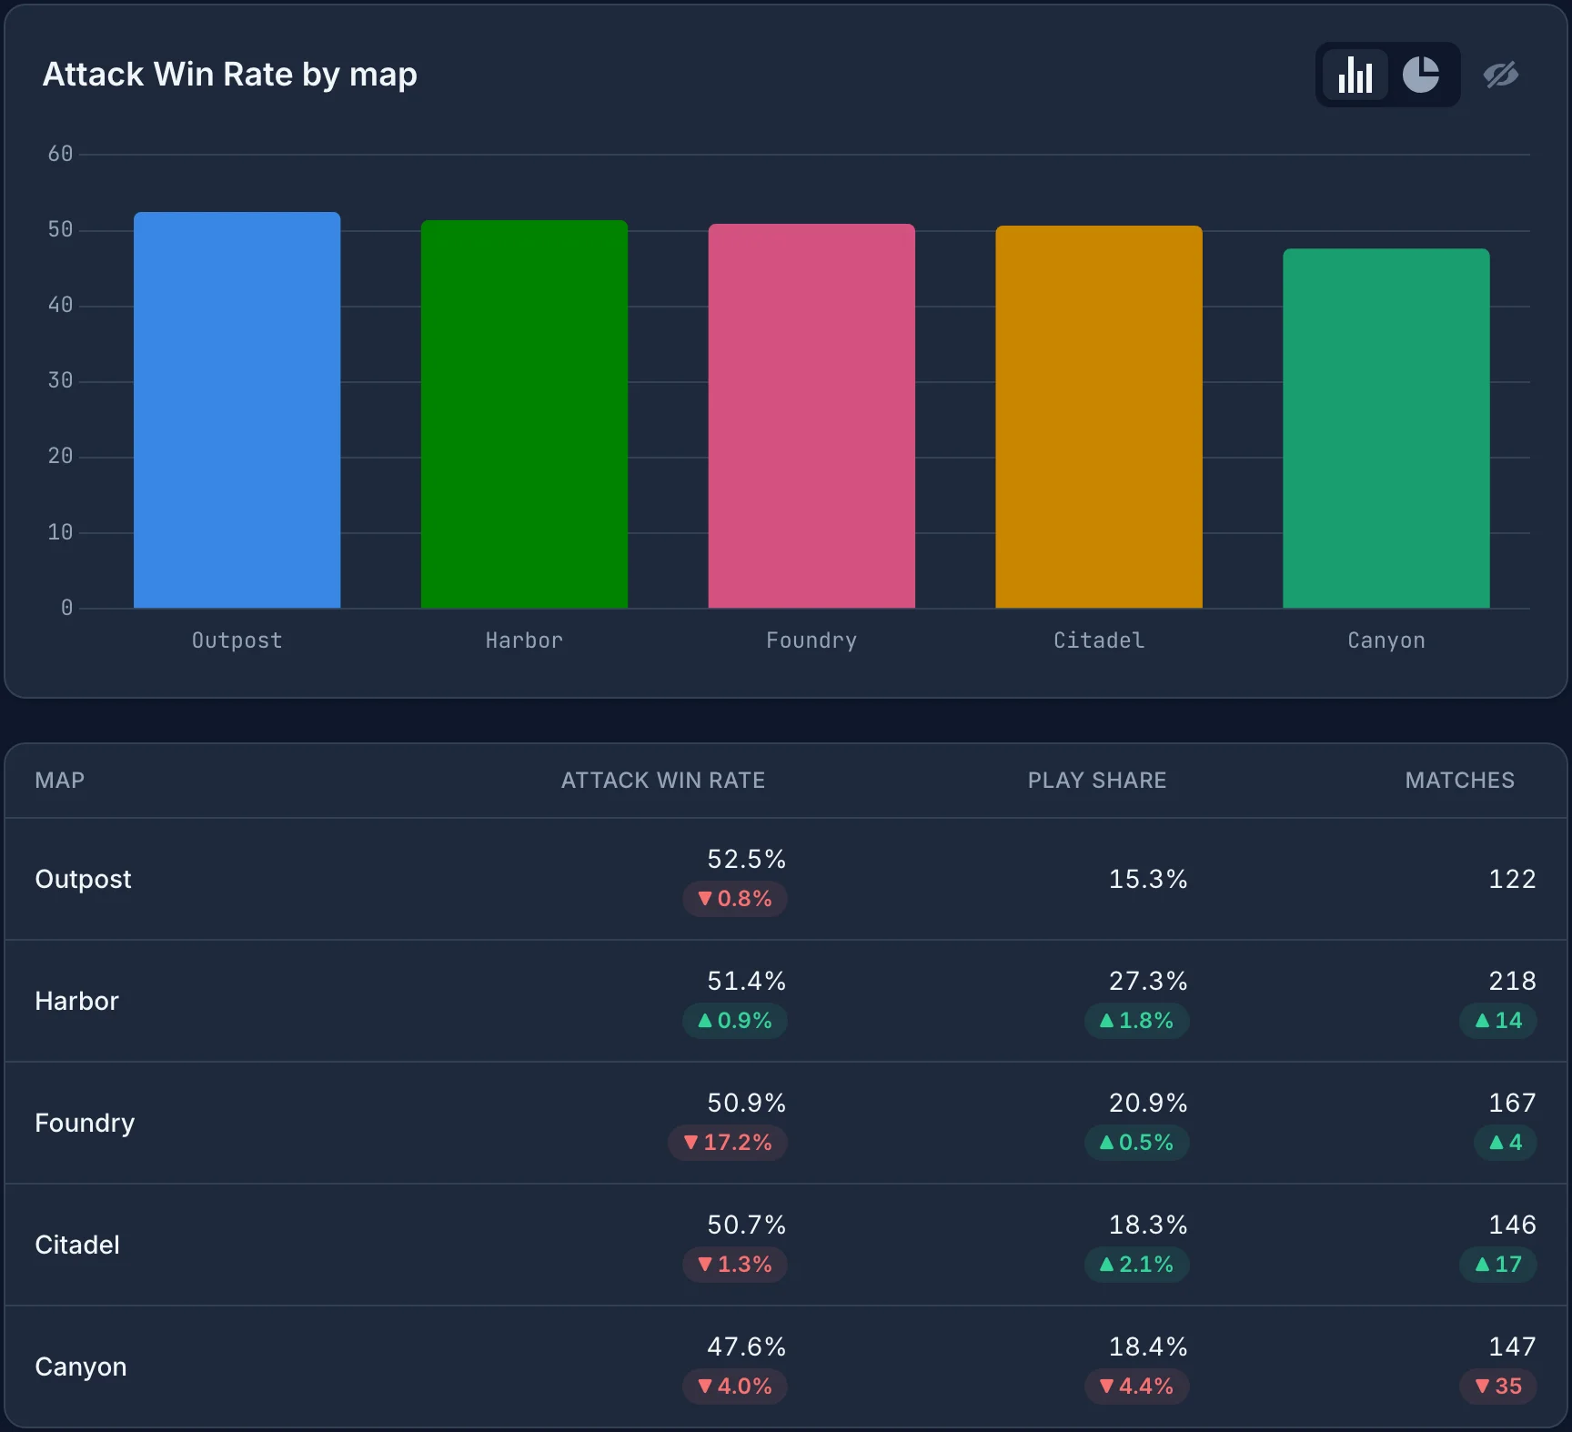Click the 14 matches increase badge
Screen dimensions: 1572x1432
pos(1498,1021)
